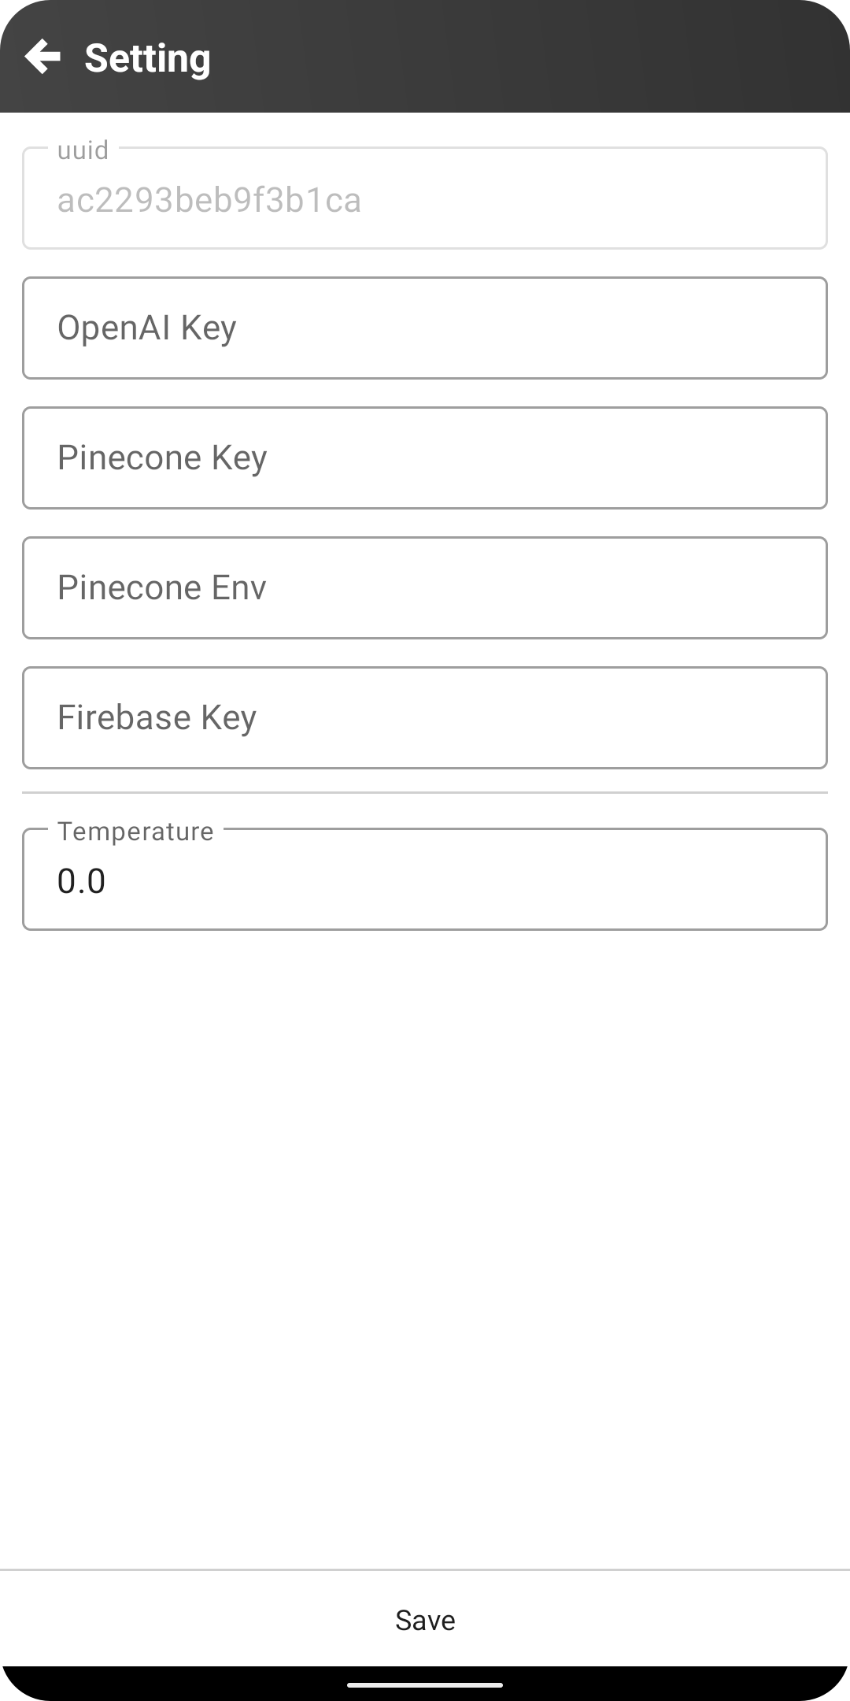The width and height of the screenshot is (850, 1701).
Task: Tap the system home gesture bar
Action: point(425,1685)
